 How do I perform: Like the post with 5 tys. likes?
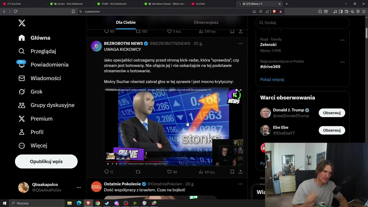(x=174, y=31)
